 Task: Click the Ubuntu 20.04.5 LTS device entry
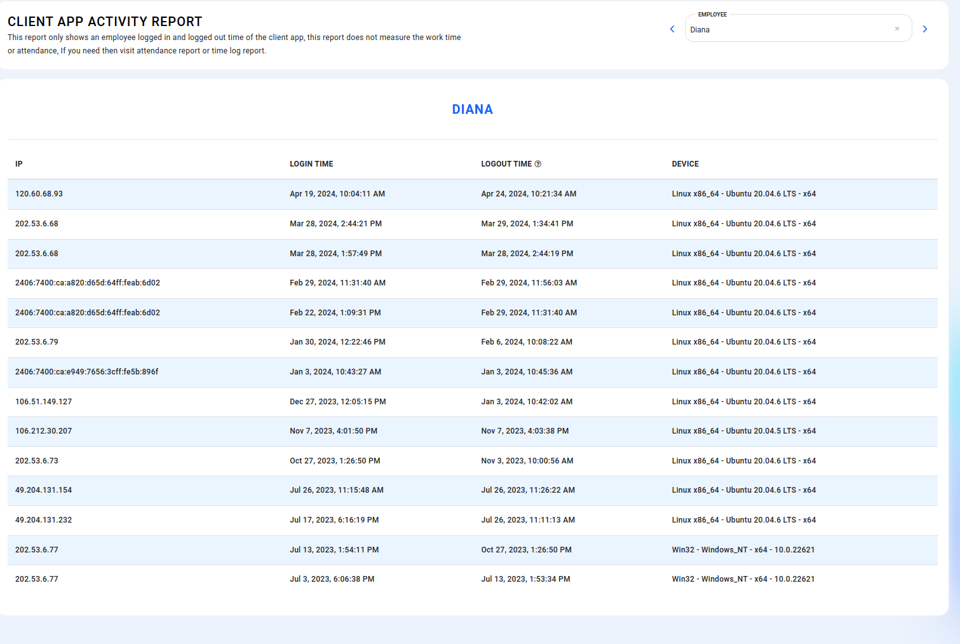click(x=743, y=431)
